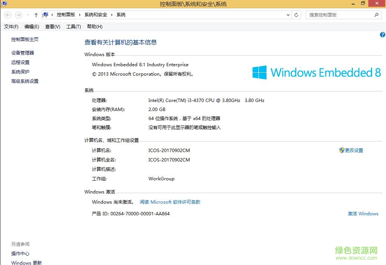This screenshot has height=265, width=386.
Task: Click the refresh icon in the address bar
Action: point(296,15)
